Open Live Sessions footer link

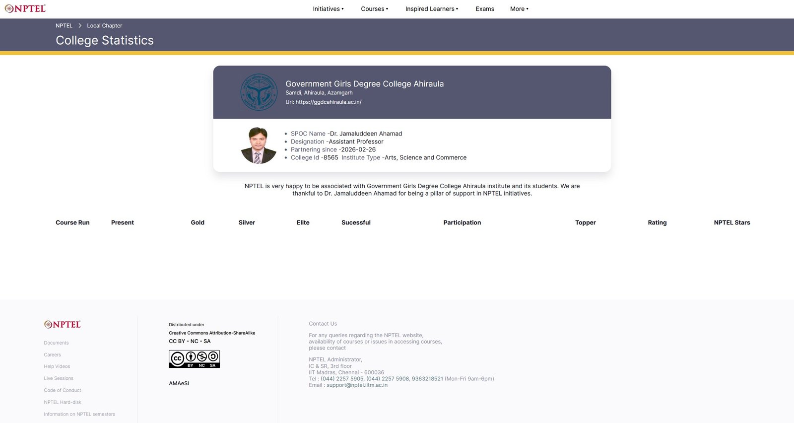(59, 378)
